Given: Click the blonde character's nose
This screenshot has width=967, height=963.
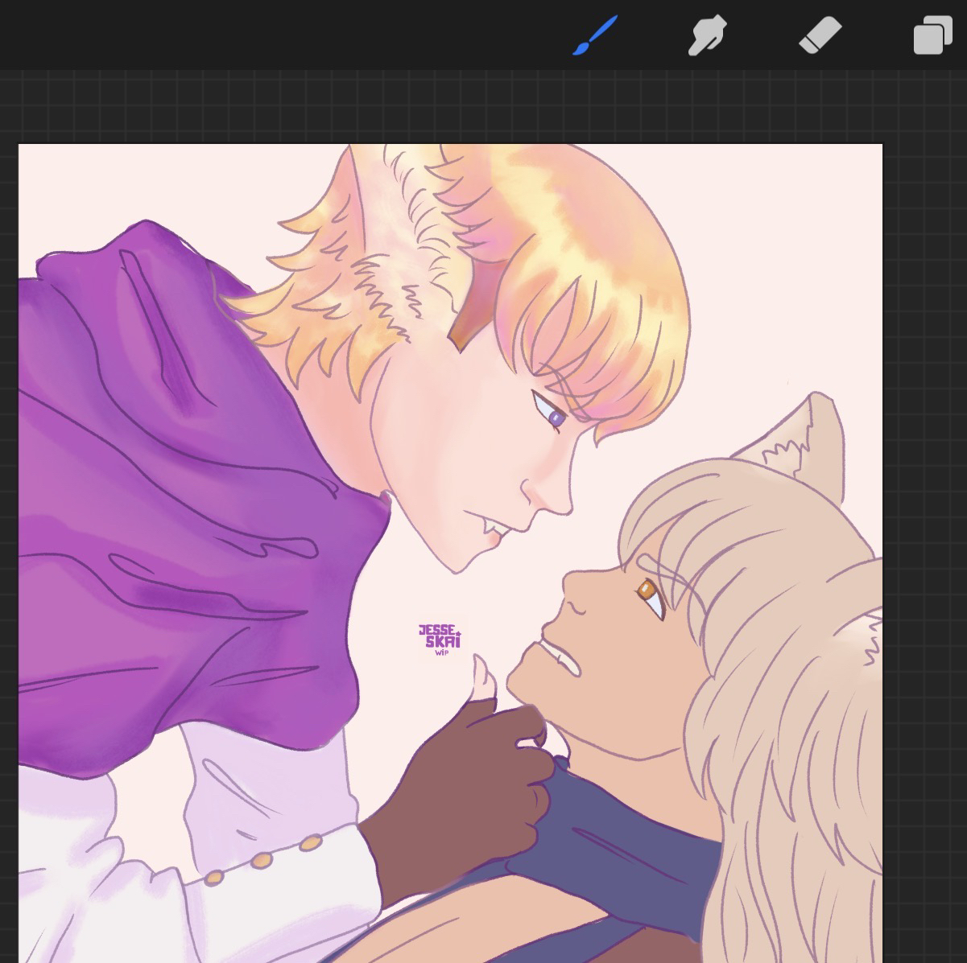Looking at the screenshot, I should tap(548, 495).
